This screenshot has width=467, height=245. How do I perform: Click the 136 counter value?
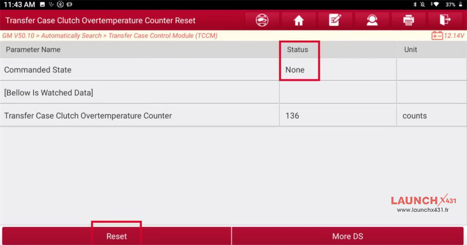click(x=292, y=115)
